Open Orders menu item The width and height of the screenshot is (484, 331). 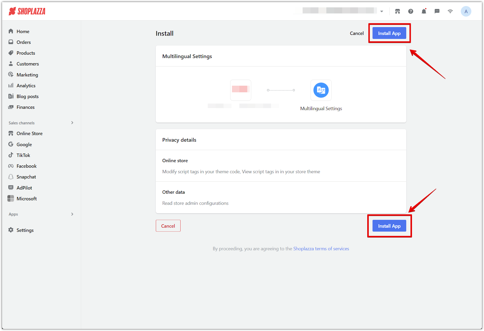pyautogui.click(x=24, y=42)
